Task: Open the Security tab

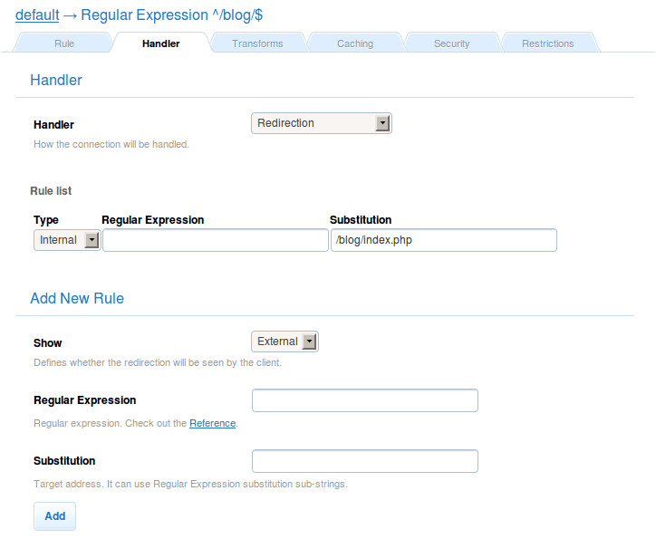Action: [x=451, y=43]
